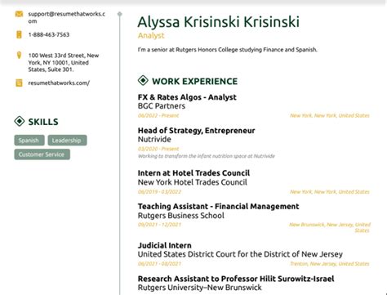Click the Rutgers Business School employer
Viewport: 387px width, 295px height.
[x=181, y=216]
